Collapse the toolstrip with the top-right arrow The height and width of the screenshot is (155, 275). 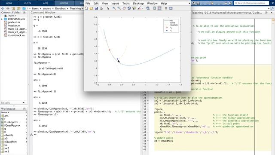tap(272, 3)
